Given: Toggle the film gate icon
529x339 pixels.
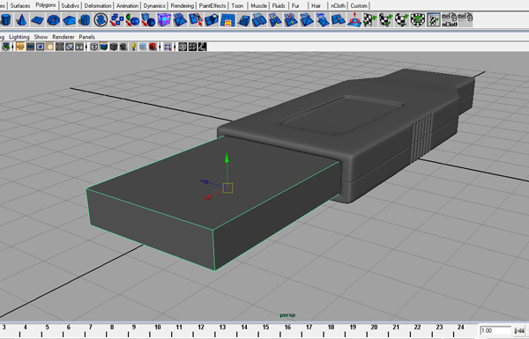Looking at the screenshot, I should click(x=30, y=47).
